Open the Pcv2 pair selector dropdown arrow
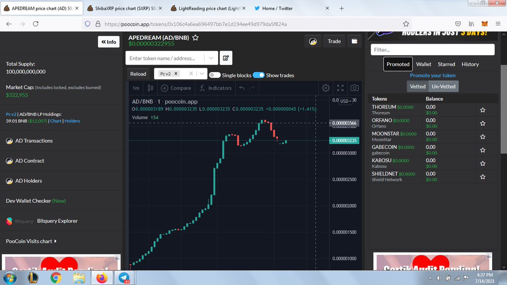The image size is (507, 285). (202, 73)
